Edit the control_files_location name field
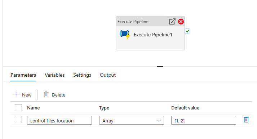Image resolution: width=257 pixels, height=139 pixels. tap(59, 120)
